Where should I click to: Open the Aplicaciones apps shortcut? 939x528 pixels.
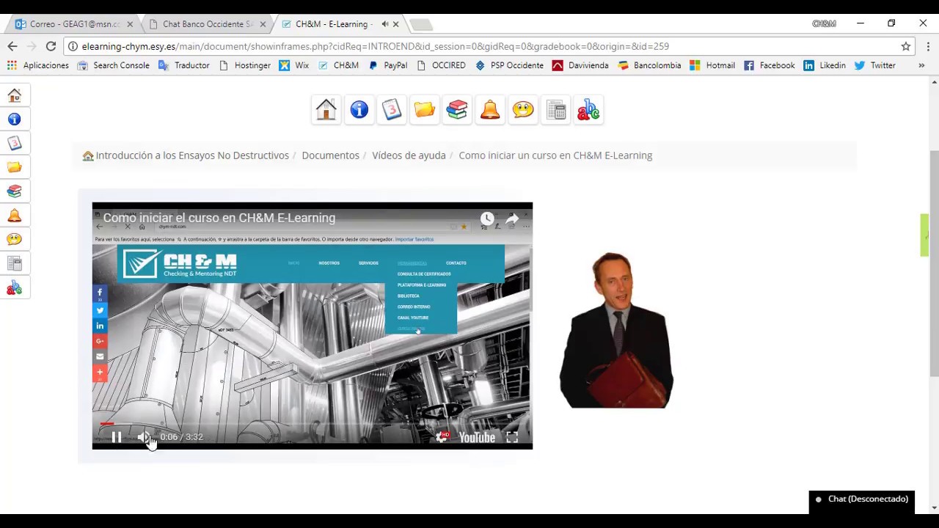point(38,65)
